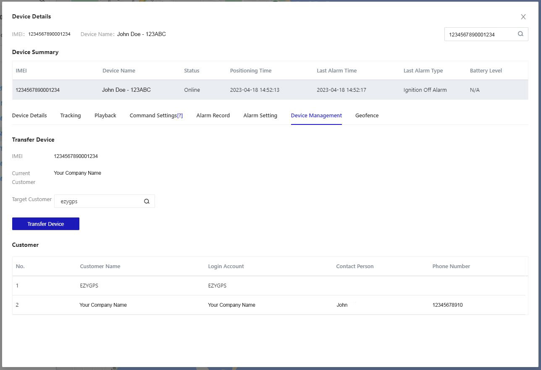Open the Command Settings help [?] link
This screenshot has width=541, height=370.
[180, 116]
